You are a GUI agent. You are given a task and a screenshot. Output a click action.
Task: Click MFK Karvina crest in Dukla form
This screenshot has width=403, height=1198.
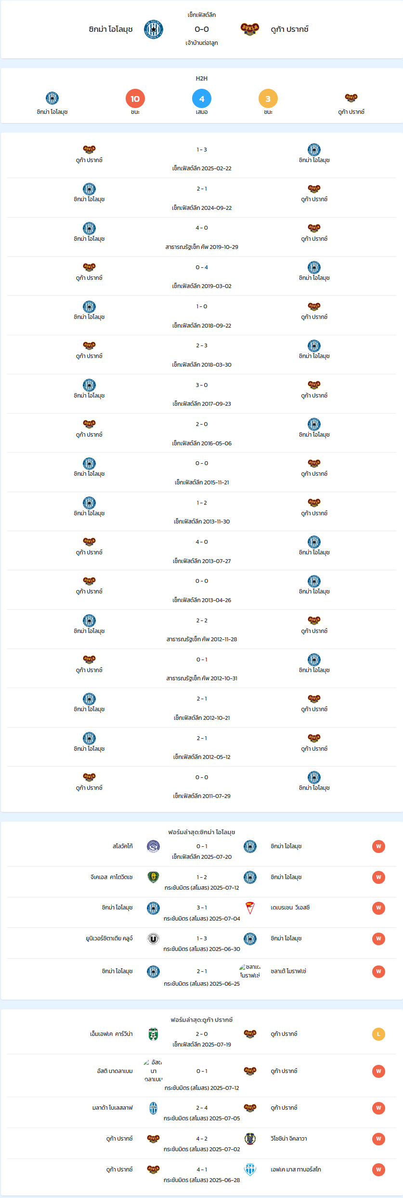[153, 1034]
